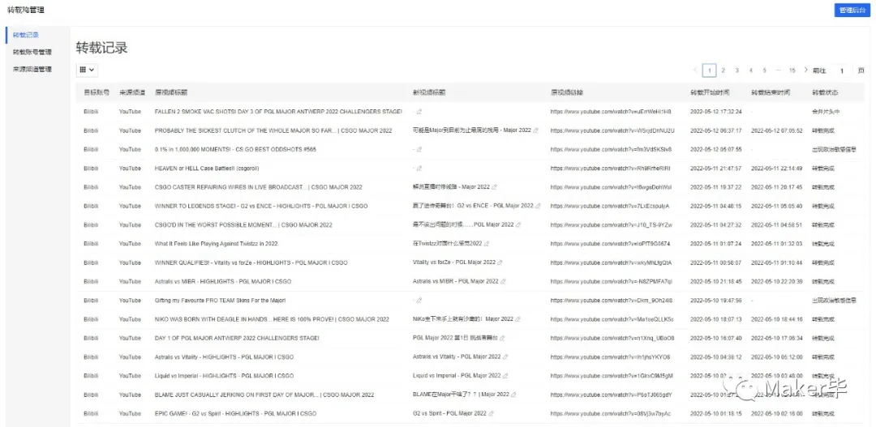Open the 管理后台 admin console button
Screen dimensions: 876x427
(852, 10)
